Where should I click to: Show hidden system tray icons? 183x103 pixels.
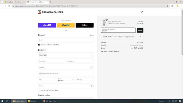tap(167, 101)
